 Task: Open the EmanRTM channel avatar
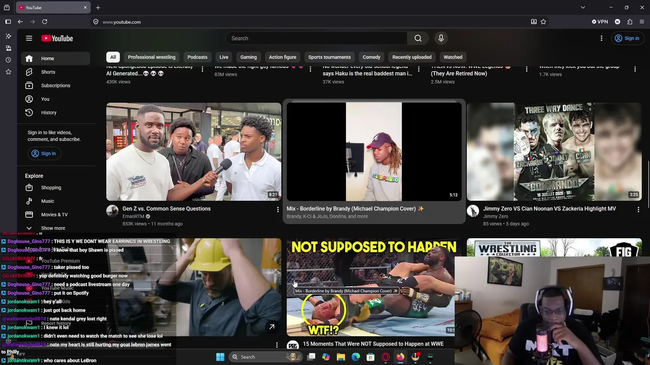pyautogui.click(x=112, y=211)
